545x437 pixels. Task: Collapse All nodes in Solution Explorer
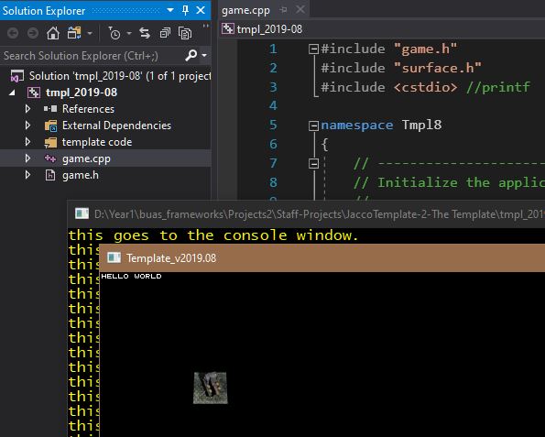tap(165, 33)
